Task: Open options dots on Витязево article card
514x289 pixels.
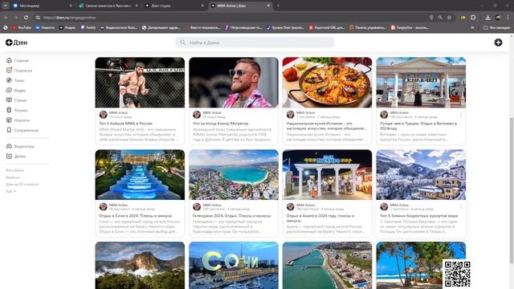Action: coord(461,115)
